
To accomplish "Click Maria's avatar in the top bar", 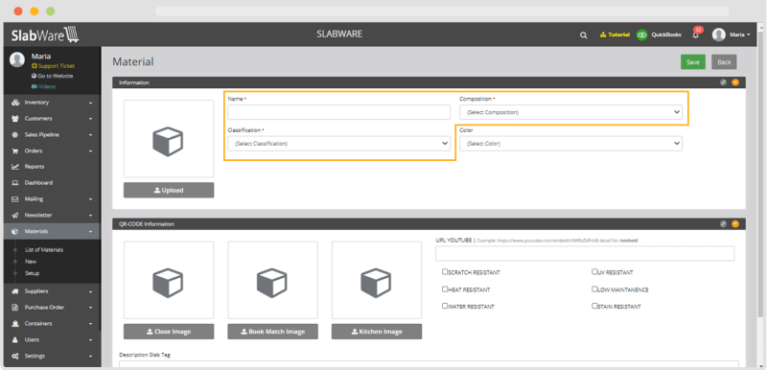I will click(x=718, y=35).
